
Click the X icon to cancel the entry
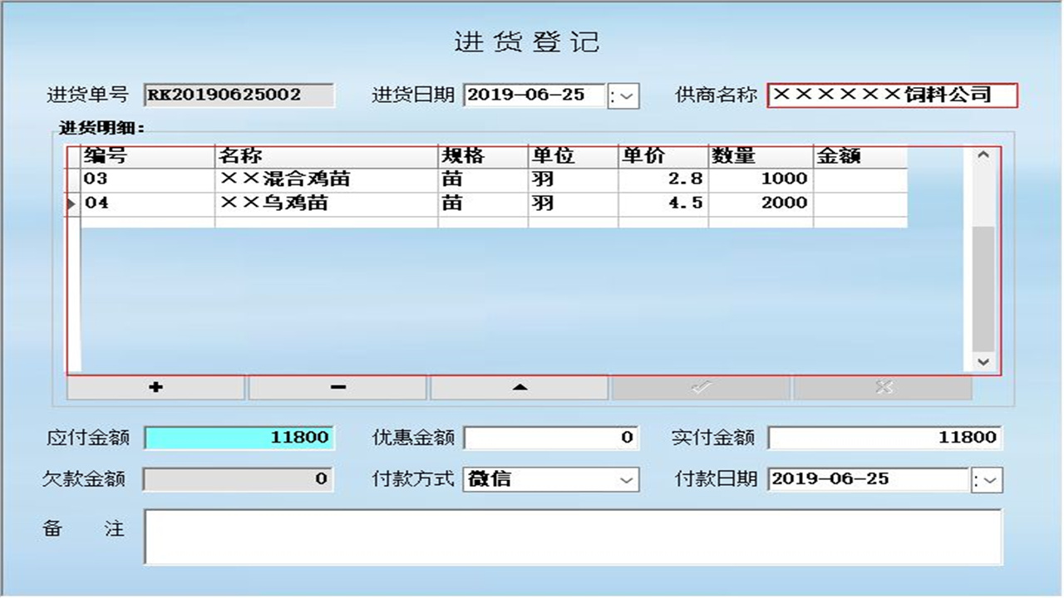pyautogui.click(x=883, y=387)
